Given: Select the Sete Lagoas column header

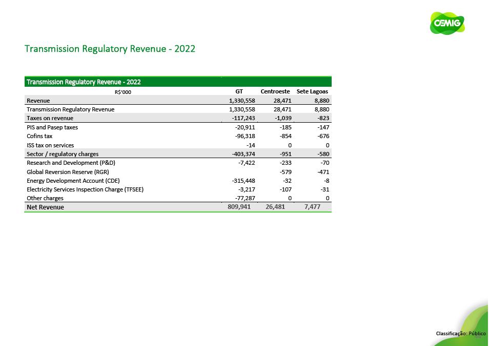Looking at the screenshot, I should [x=312, y=91].
